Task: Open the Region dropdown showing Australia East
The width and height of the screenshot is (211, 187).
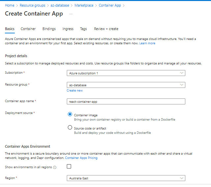Action: 126,178
